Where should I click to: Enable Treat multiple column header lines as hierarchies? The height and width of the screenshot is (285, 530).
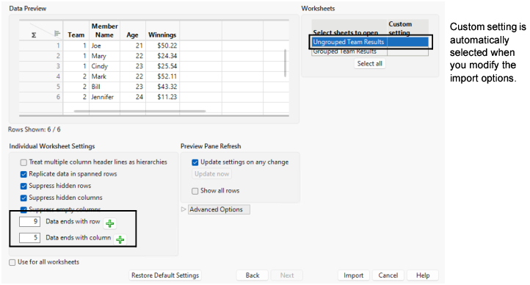click(x=23, y=162)
